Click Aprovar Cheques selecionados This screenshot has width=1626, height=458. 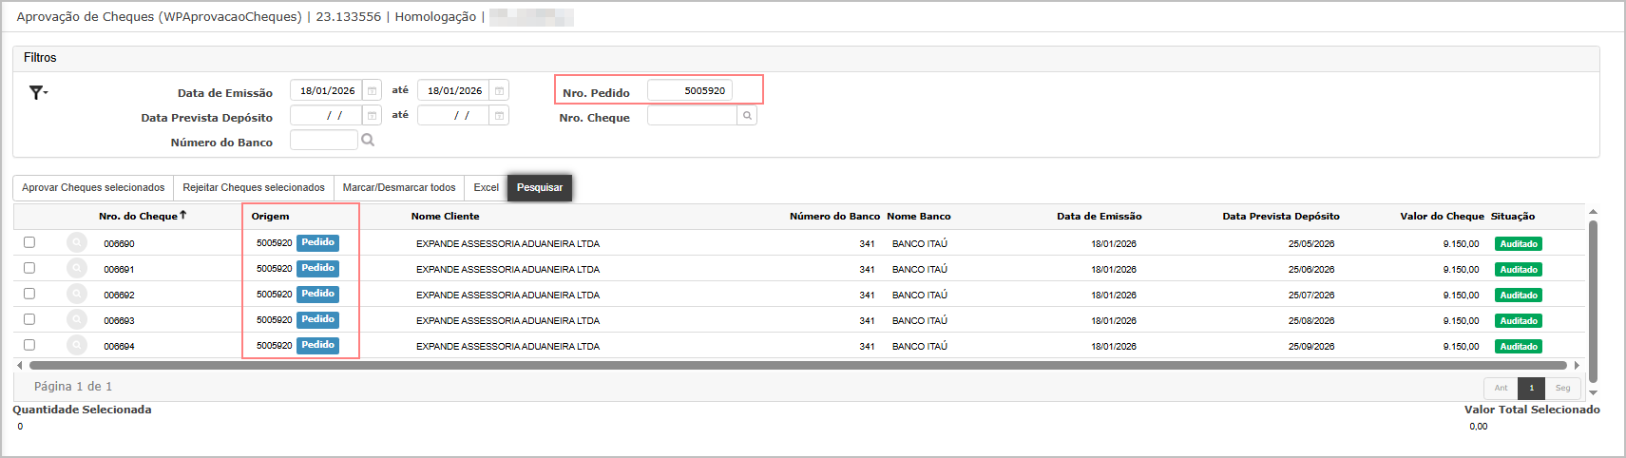click(x=93, y=188)
